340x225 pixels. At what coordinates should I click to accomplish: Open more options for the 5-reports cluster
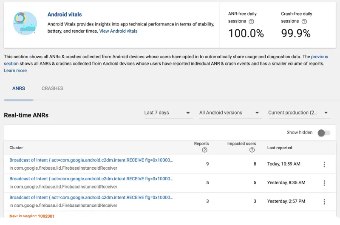(324, 183)
